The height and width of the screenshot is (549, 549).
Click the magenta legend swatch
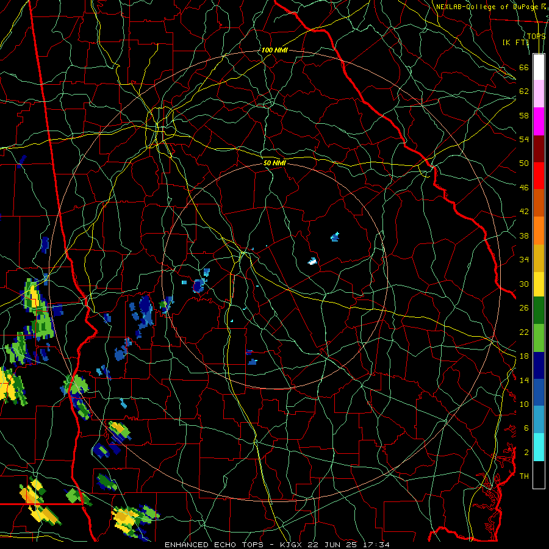coord(539,121)
